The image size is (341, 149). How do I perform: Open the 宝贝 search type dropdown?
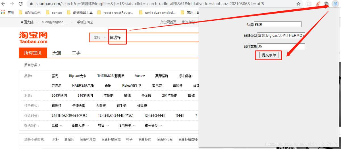pyautogui.click(x=99, y=37)
